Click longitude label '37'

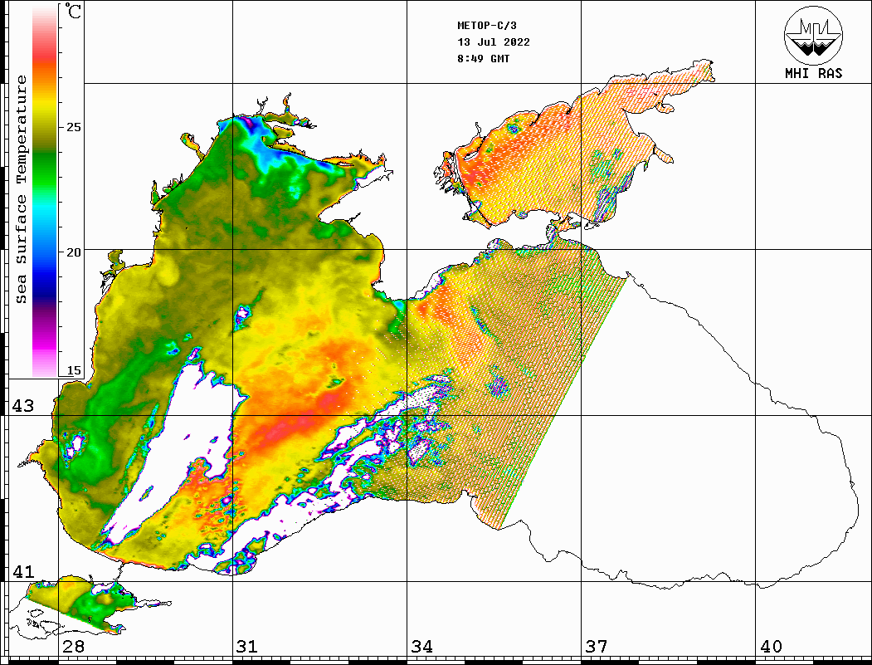click(597, 647)
